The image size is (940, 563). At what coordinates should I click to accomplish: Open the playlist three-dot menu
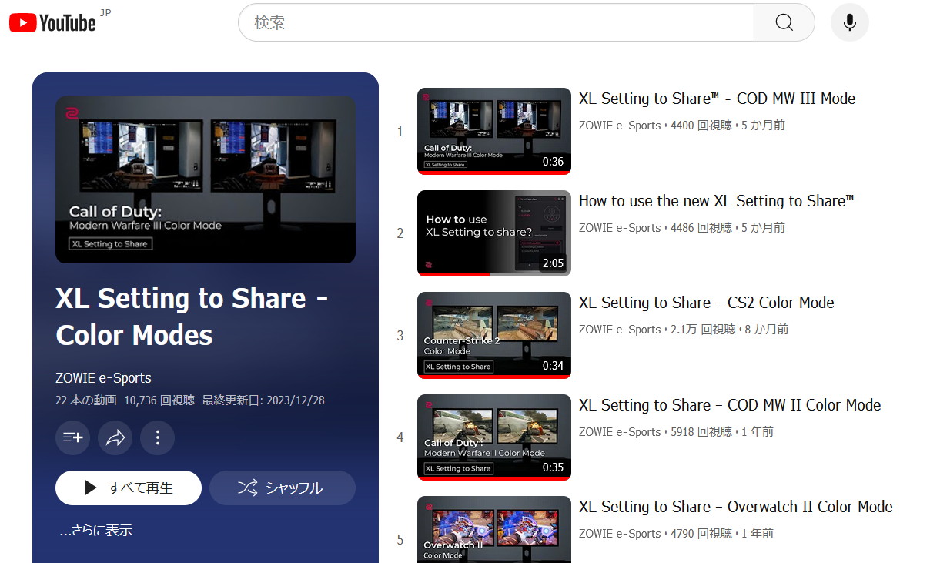click(157, 437)
